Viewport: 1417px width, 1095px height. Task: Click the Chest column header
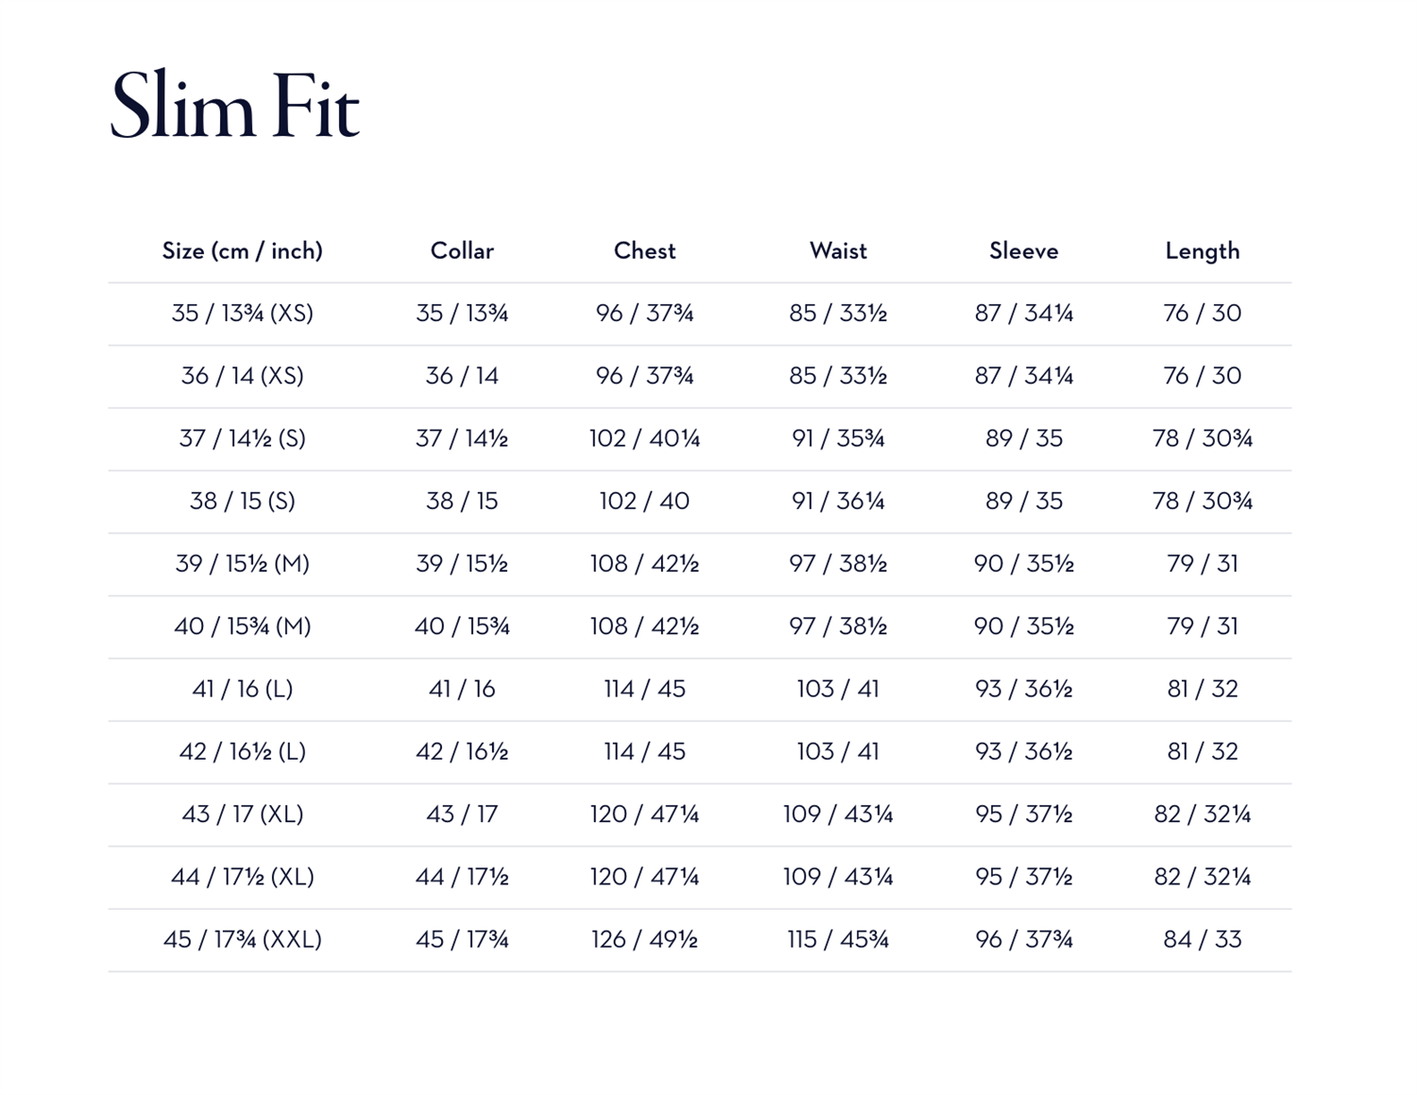click(644, 250)
